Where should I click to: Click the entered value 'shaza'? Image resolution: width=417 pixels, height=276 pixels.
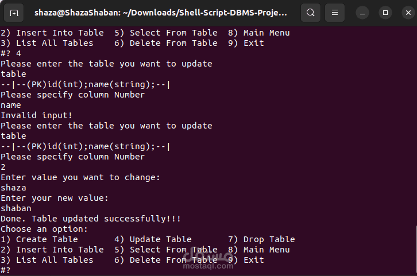point(13,188)
